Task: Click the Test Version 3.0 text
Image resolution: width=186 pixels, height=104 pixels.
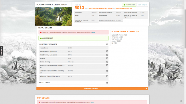Action: (x=116, y=39)
